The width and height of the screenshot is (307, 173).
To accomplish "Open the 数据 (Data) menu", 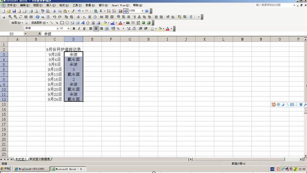I will (x=90, y=5).
